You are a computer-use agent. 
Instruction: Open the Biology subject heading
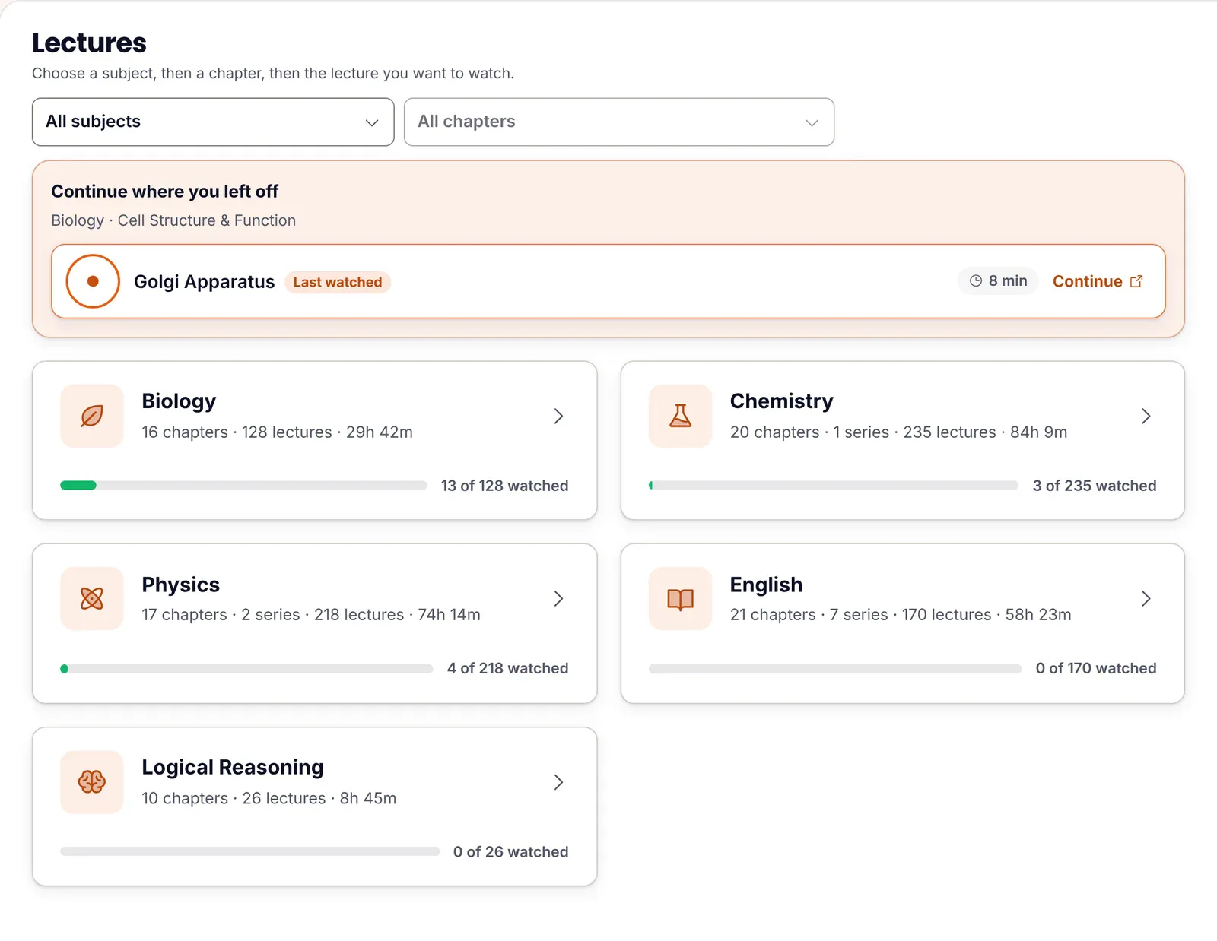179,401
